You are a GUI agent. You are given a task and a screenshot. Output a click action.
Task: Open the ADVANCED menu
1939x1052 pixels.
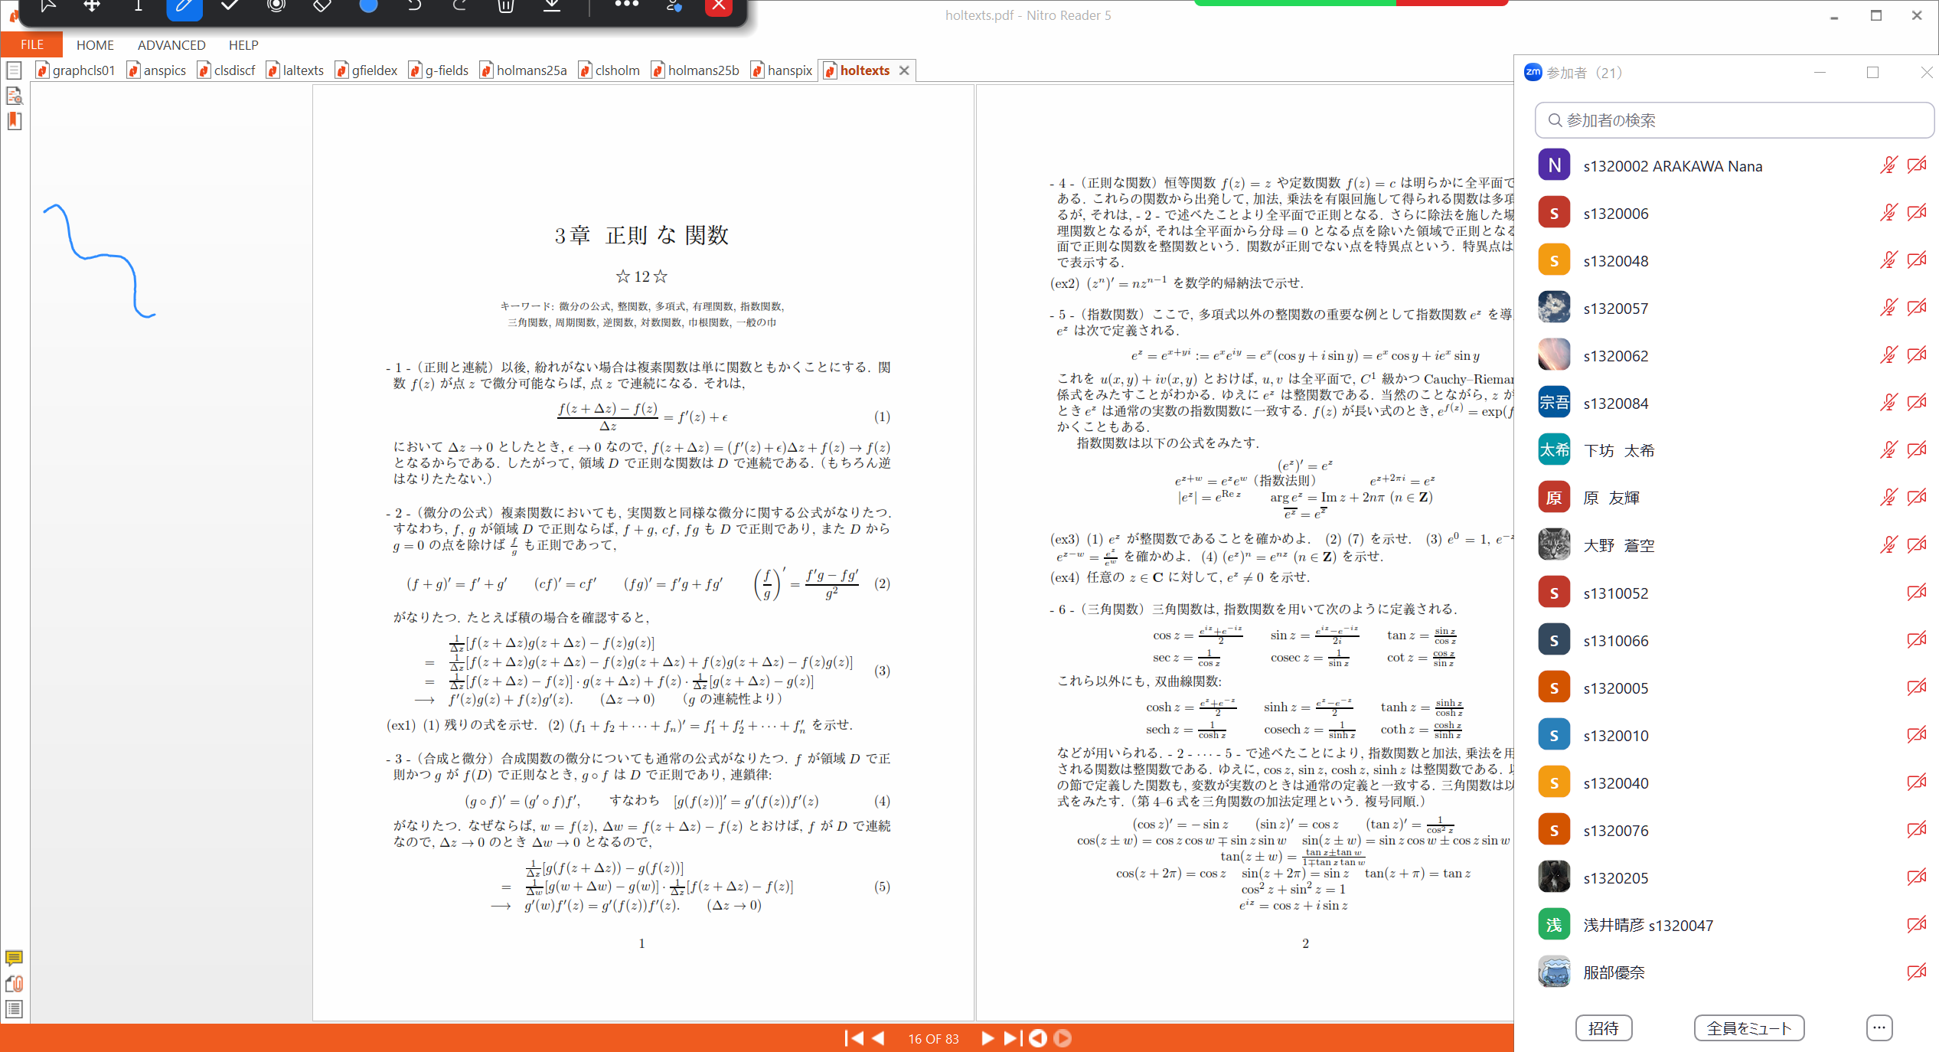(x=171, y=44)
